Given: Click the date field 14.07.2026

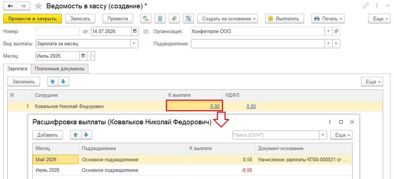Looking at the screenshot, I should click(111, 31).
